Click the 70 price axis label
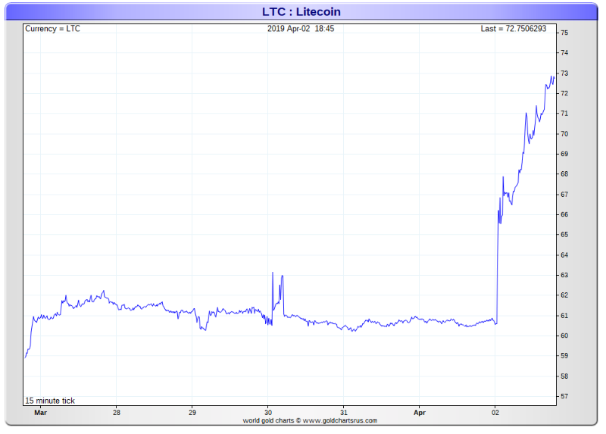This screenshot has width=606, height=434. pos(564,134)
